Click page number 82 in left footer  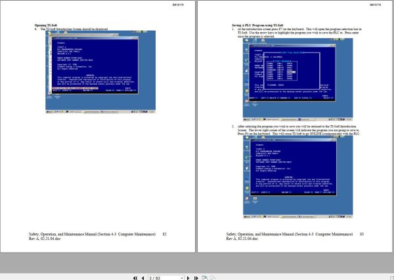coord(164,234)
